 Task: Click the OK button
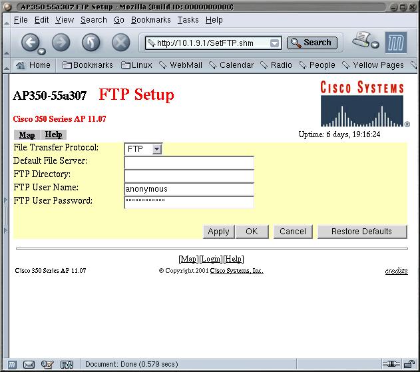coord(252,232)
